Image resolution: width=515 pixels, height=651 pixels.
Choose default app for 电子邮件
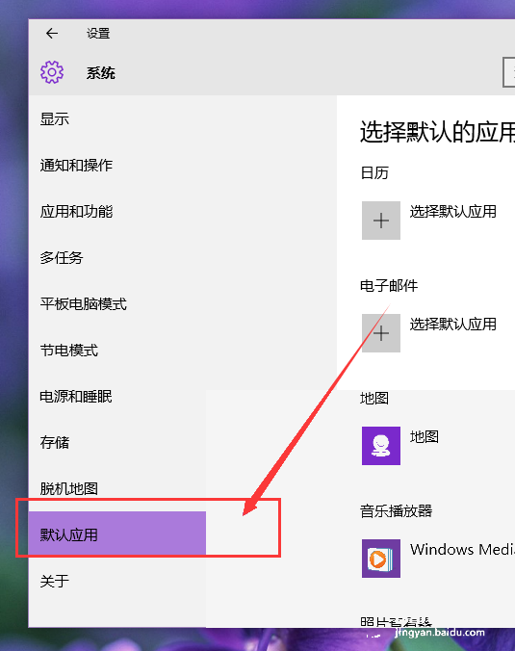coord(453,324)
